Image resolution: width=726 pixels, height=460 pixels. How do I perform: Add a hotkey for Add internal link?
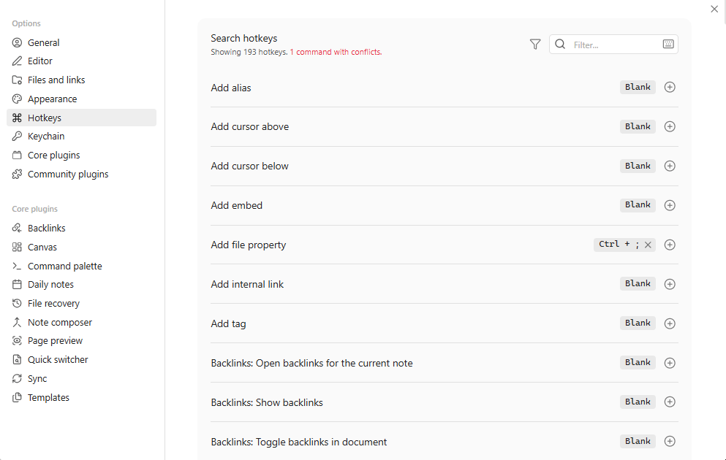pos(670,284)
